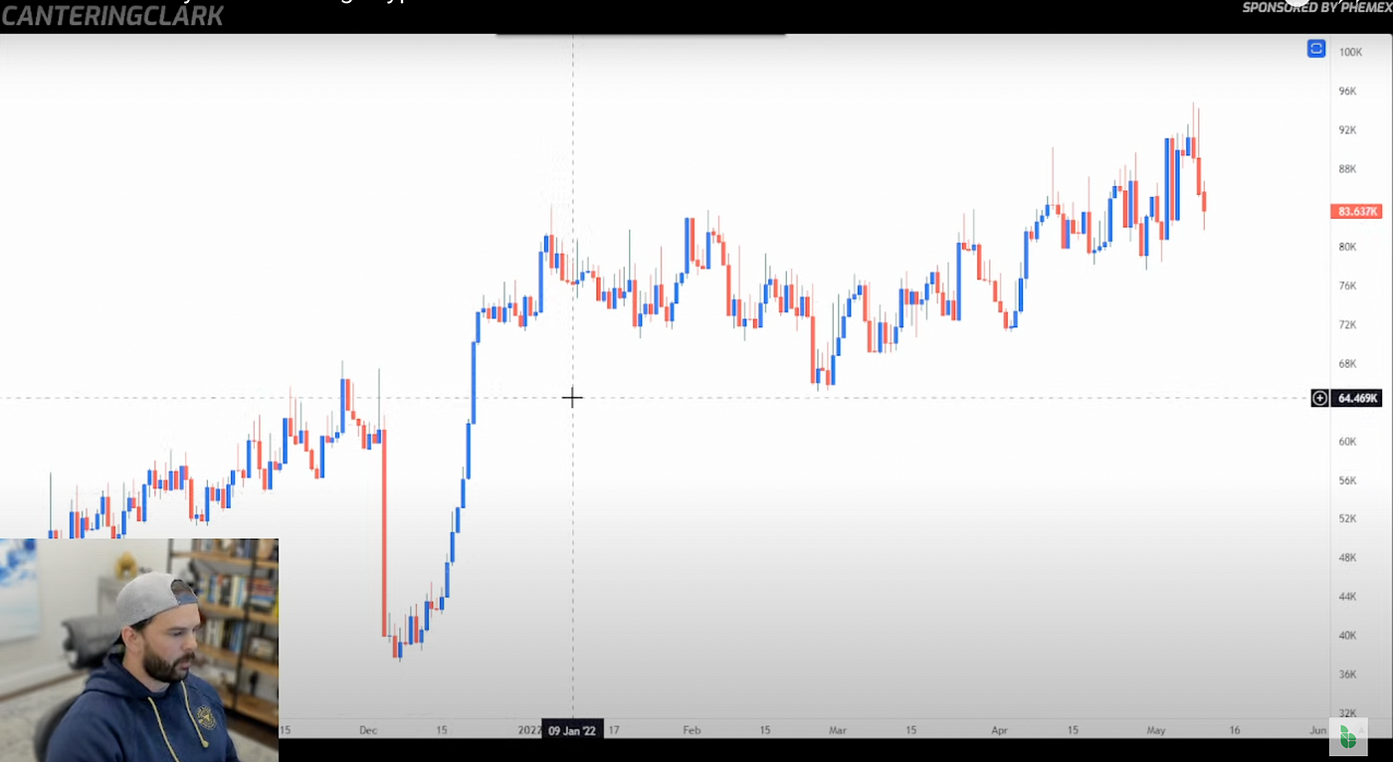Screen dimensions: 1393x762
Task: Click the 15 label right after Dec
Action: [x=441, y=730]
